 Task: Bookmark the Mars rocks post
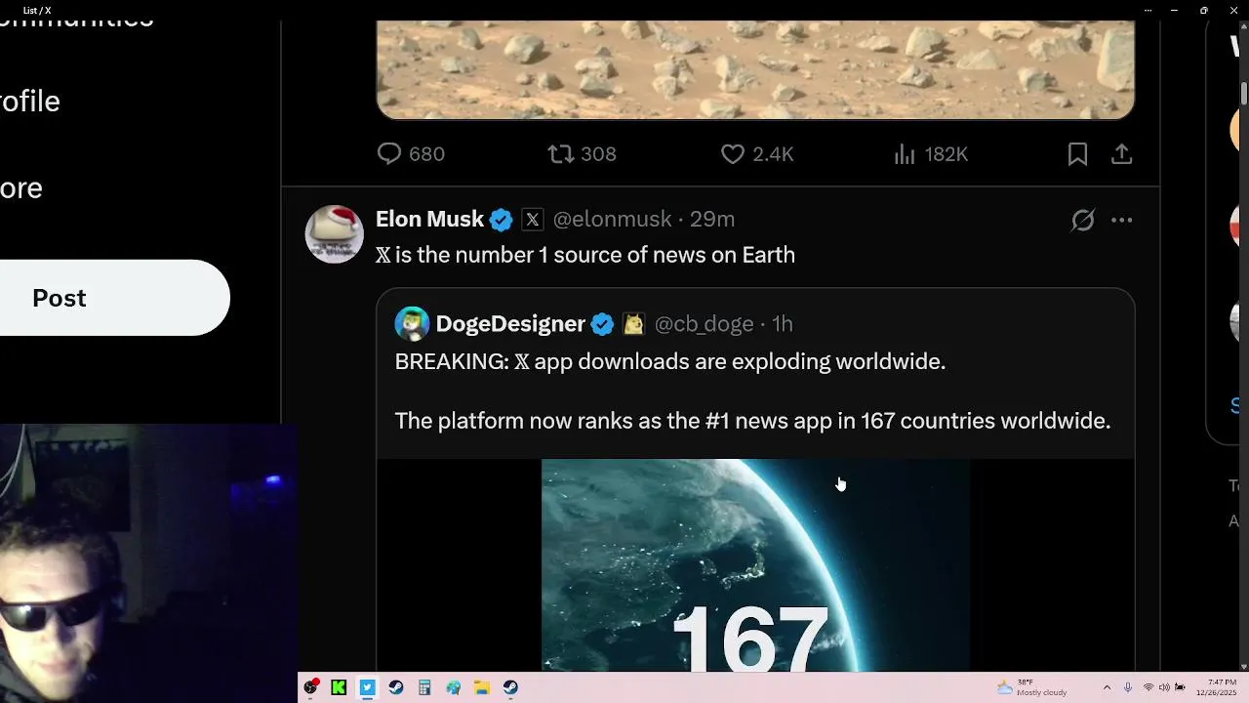[x=1077, y=154]
